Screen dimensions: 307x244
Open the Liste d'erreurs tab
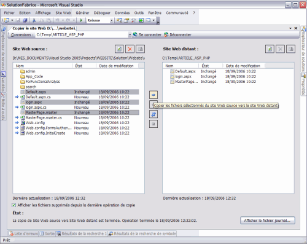pos(23,234)
